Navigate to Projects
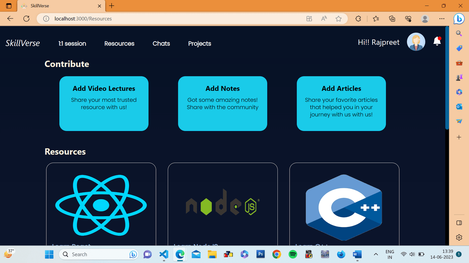This screenshot has height=263, width=469. [200, 44]
